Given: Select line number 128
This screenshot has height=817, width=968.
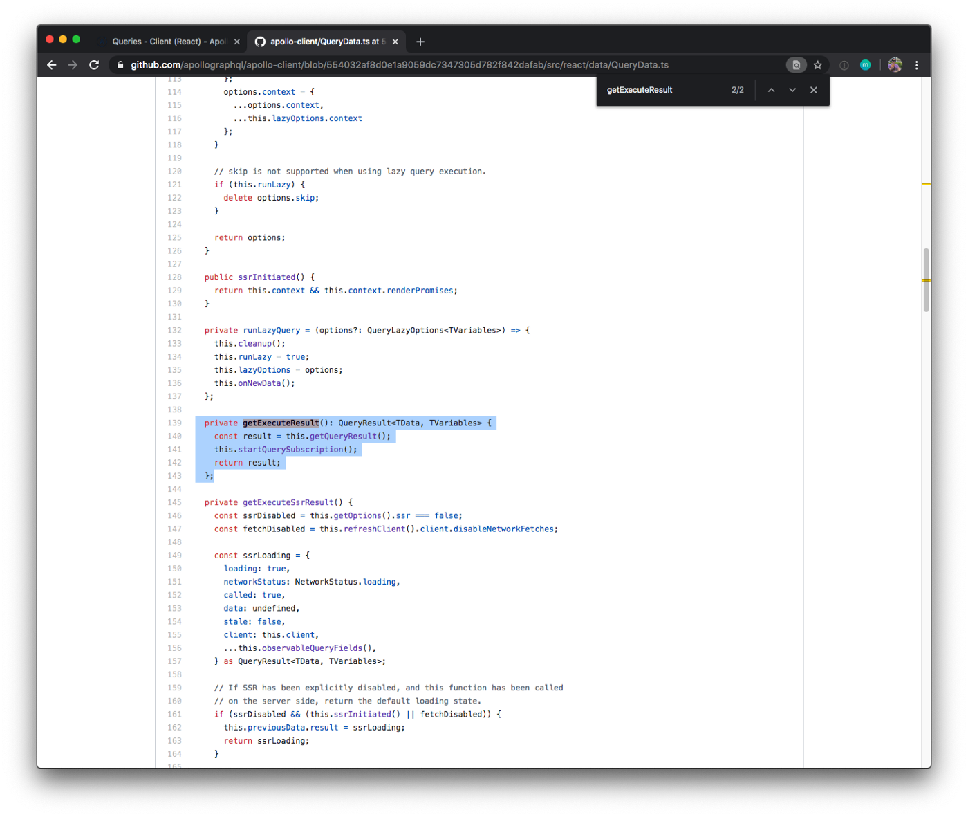Looking at the screenshot, I should 174,277.
